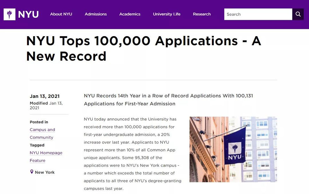Open the About NYU menu
The image size is (309, 194).
pos(61,14)
